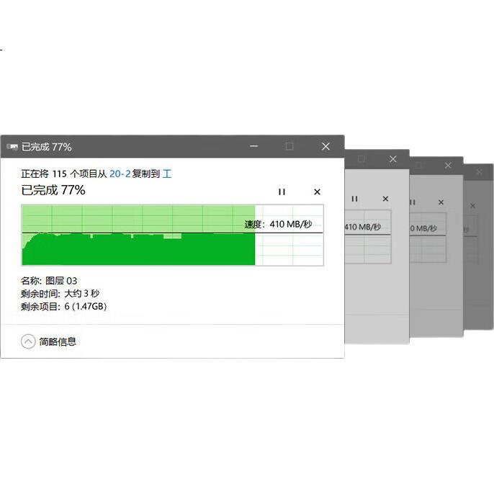Image resolution: width=494 pixels, height=494 pixels.
Task: Pause the 77% copy operation
Action: (x=282, y=192)
